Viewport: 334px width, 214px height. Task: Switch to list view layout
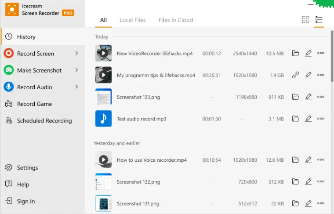[319, 20]
